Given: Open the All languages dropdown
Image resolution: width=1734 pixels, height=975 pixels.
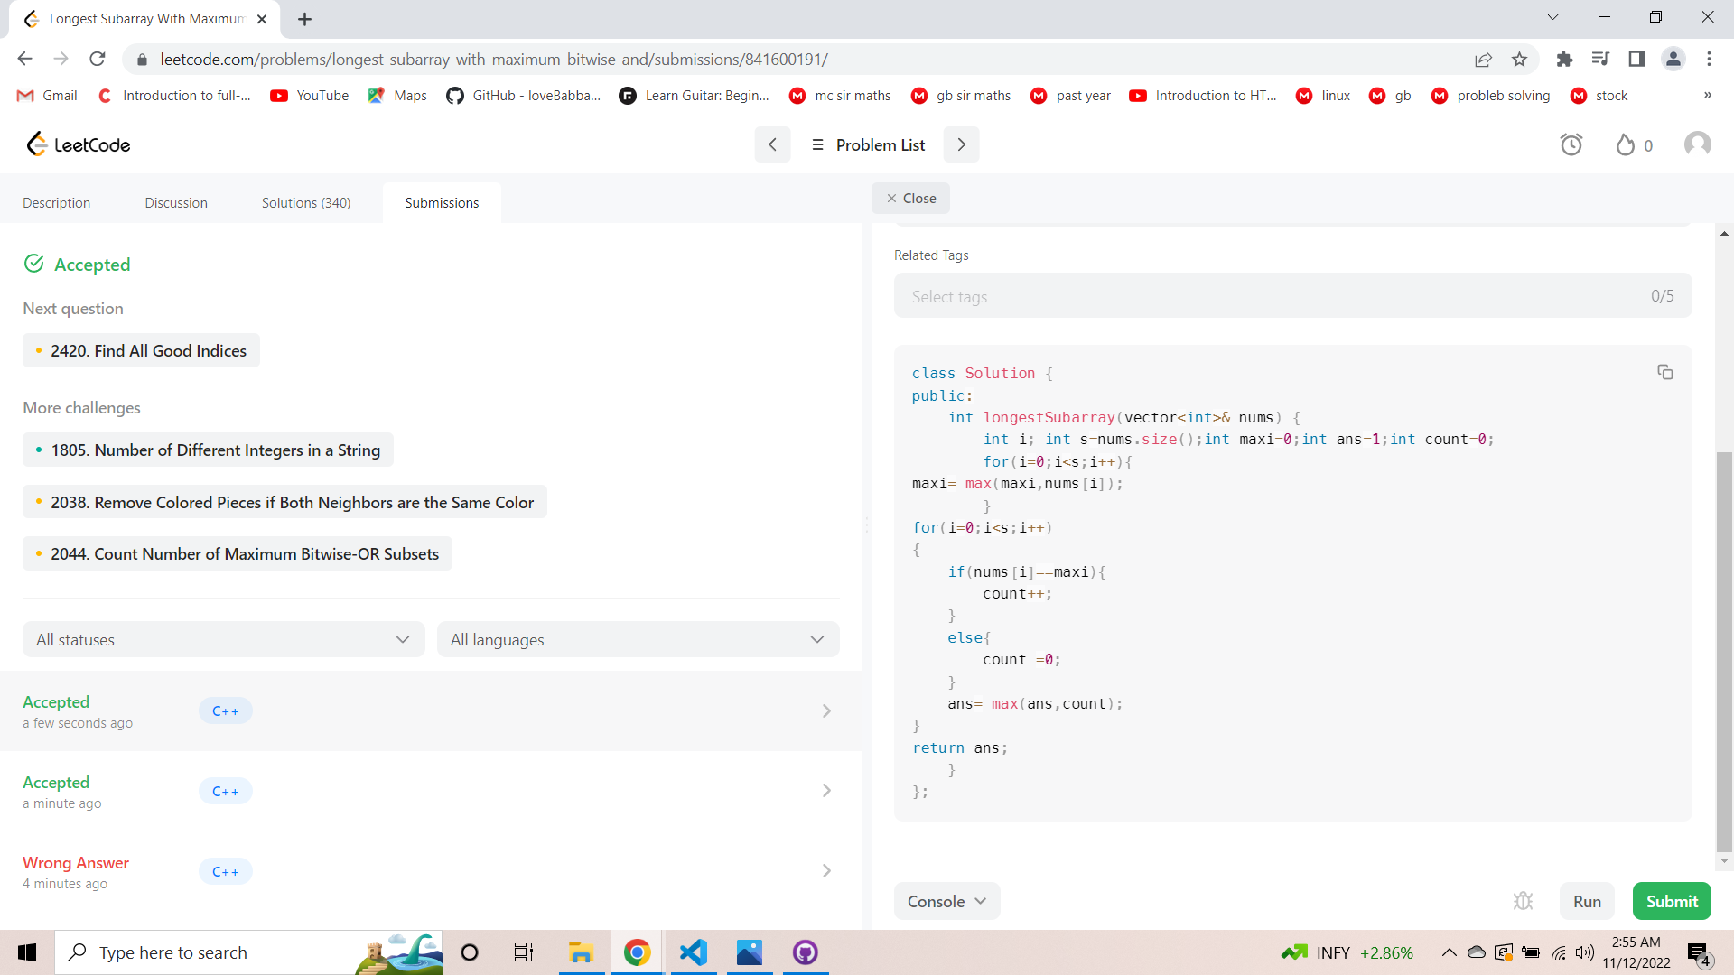Looking at the screenshot, I should pyautogui.click(x=638, y=639).
